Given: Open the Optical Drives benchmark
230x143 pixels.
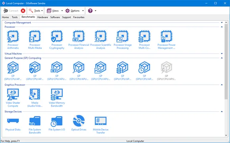Looking at the screenshot, I should click(79, 123).
